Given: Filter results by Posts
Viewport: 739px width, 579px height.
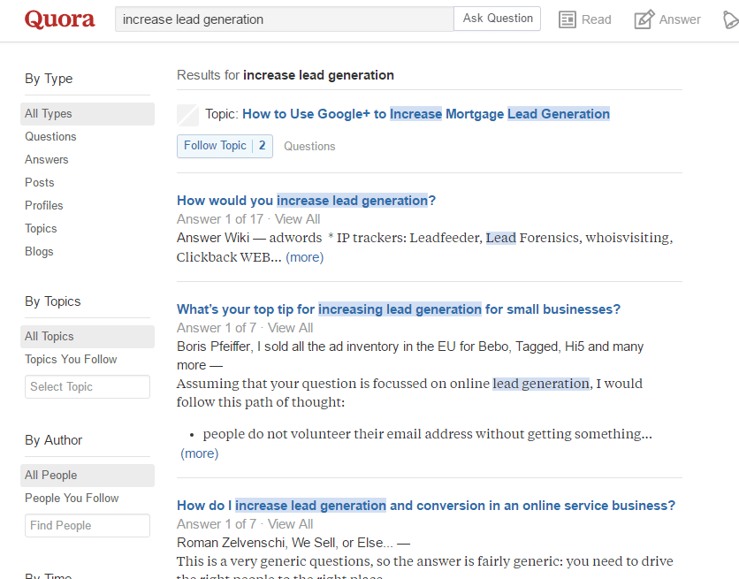Looking at the screenshot, I should click(x=40, y=183).
